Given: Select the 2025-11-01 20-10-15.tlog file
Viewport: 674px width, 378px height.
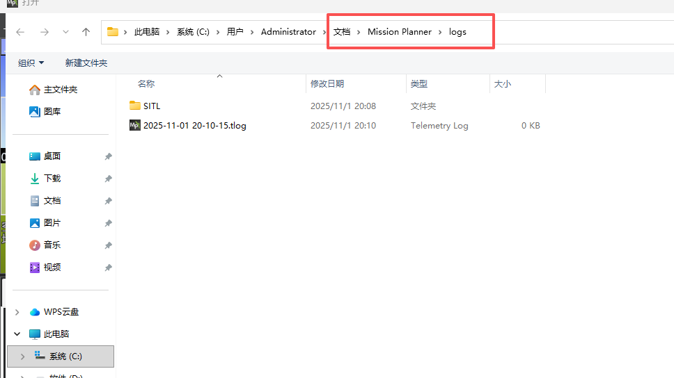Looking at the screenshot, I should click(x=194, y=126).
